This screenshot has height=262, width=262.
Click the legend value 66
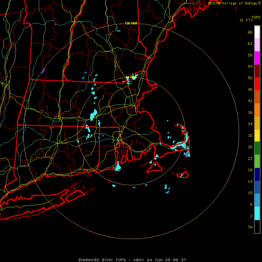click(x=250, y=32)
